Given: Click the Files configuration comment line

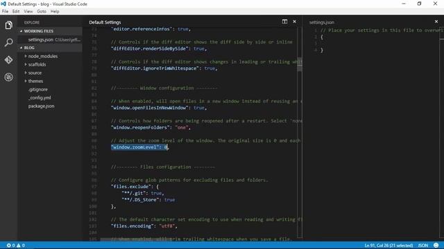Looking at the screenshot, I should click(163, 167).
